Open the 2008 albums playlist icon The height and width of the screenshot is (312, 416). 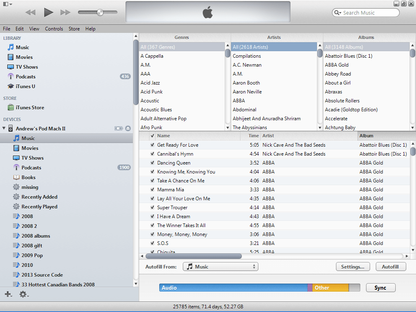point(16,236)
